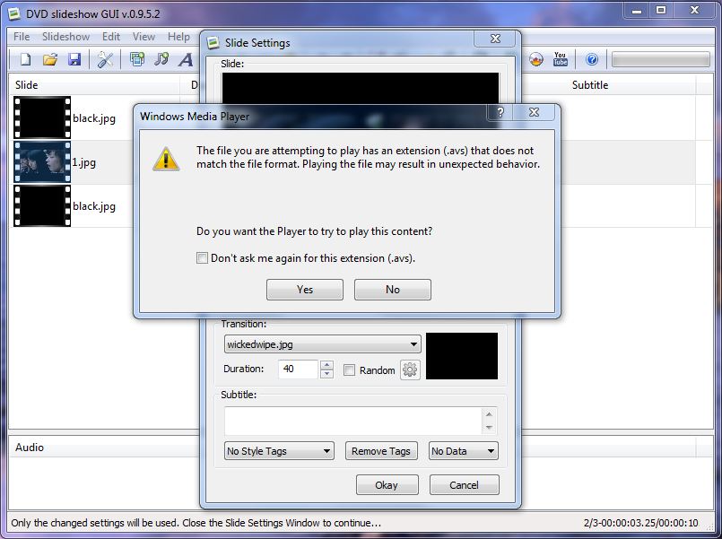Click the blue question mark help icon
722x539 pixels.
point(592,59)
